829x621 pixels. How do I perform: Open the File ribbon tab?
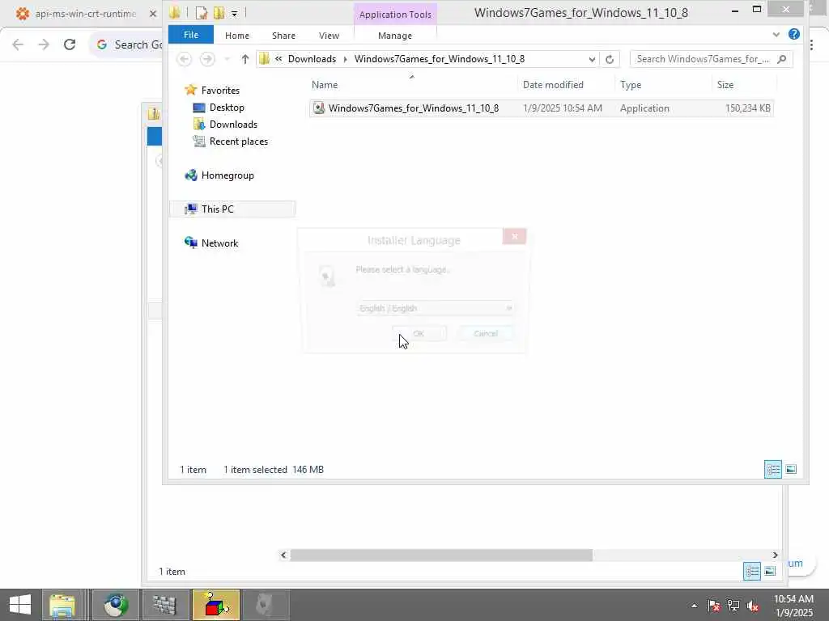[191, 35]
